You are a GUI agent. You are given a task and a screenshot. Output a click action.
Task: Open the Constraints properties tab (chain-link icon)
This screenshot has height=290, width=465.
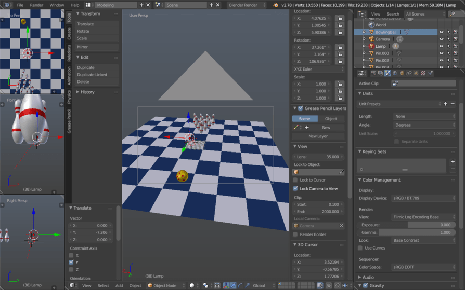(x=409, y=73)
